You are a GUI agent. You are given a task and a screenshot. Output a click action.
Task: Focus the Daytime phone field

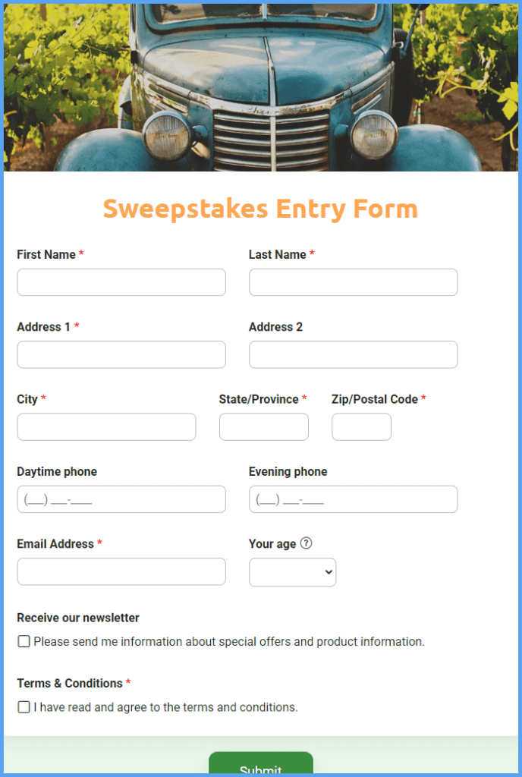coord(121,499)
